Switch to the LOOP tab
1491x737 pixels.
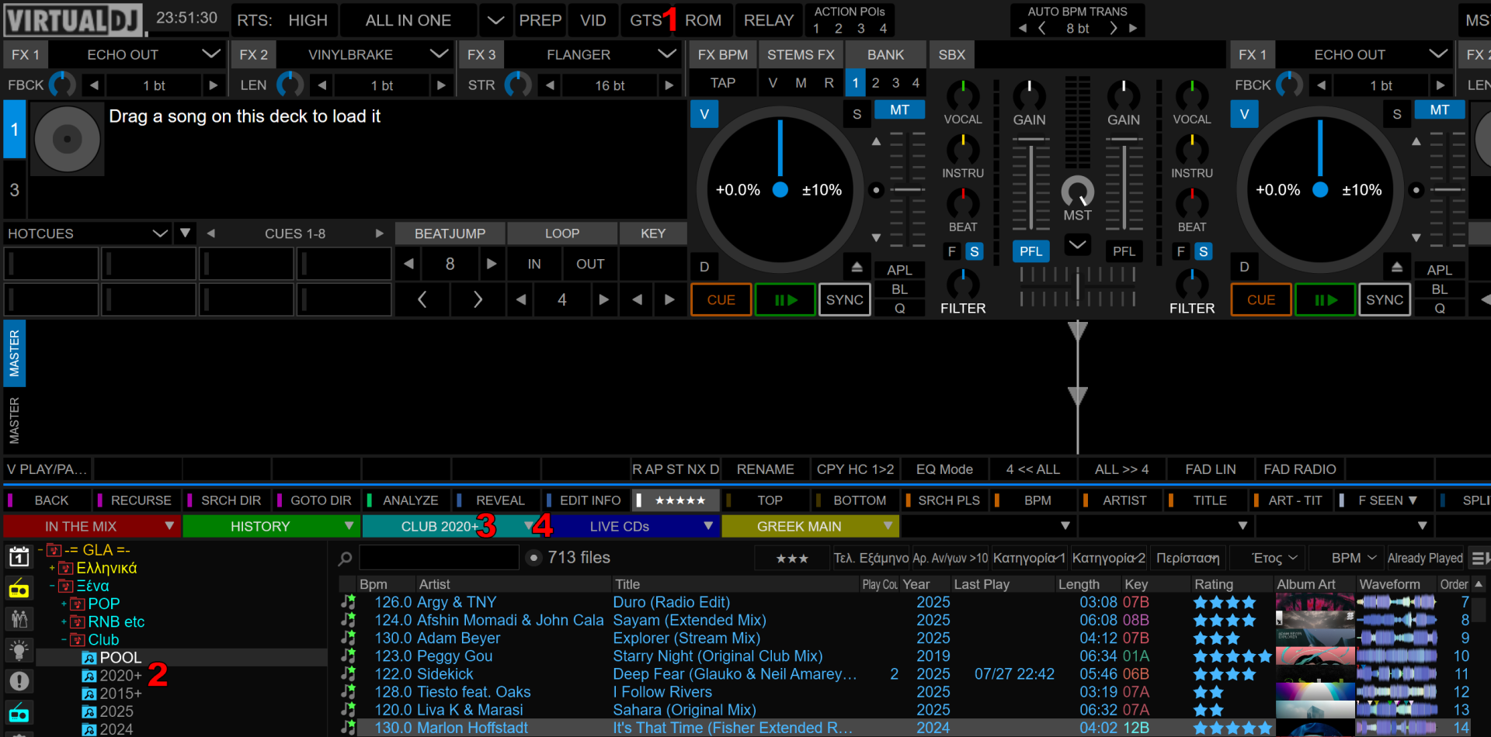coord(561,234)
